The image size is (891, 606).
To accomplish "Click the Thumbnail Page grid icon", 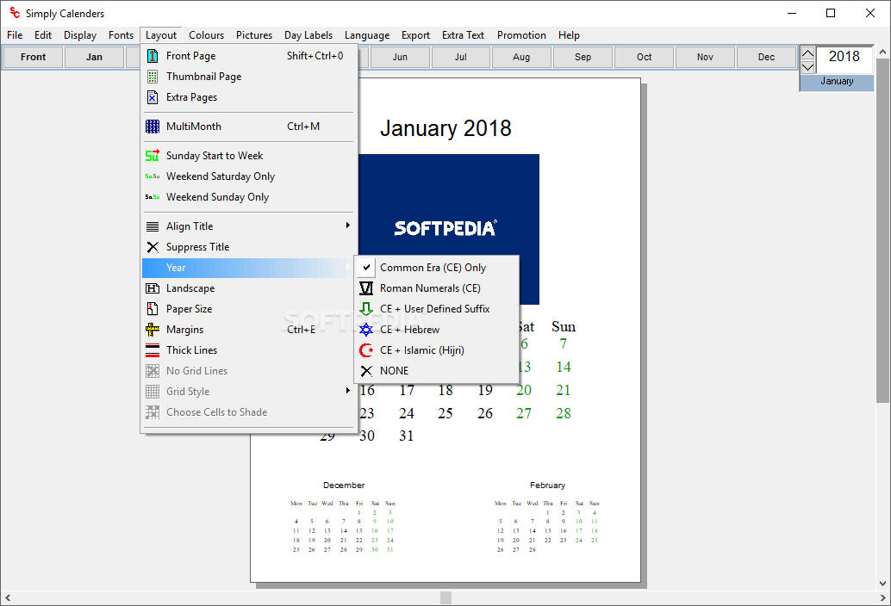I will (153, 77).
